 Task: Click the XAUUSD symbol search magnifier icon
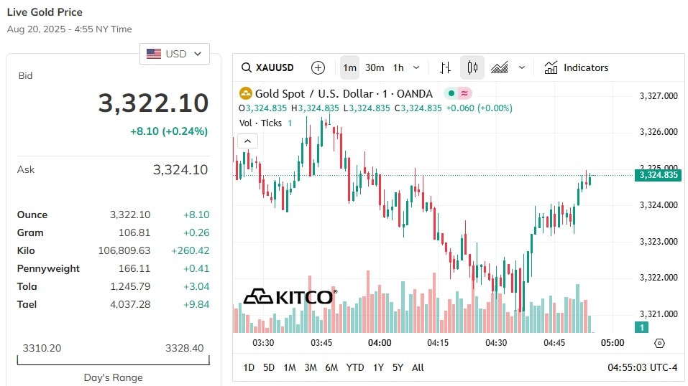pyautogui.click(x=247, y=67)
